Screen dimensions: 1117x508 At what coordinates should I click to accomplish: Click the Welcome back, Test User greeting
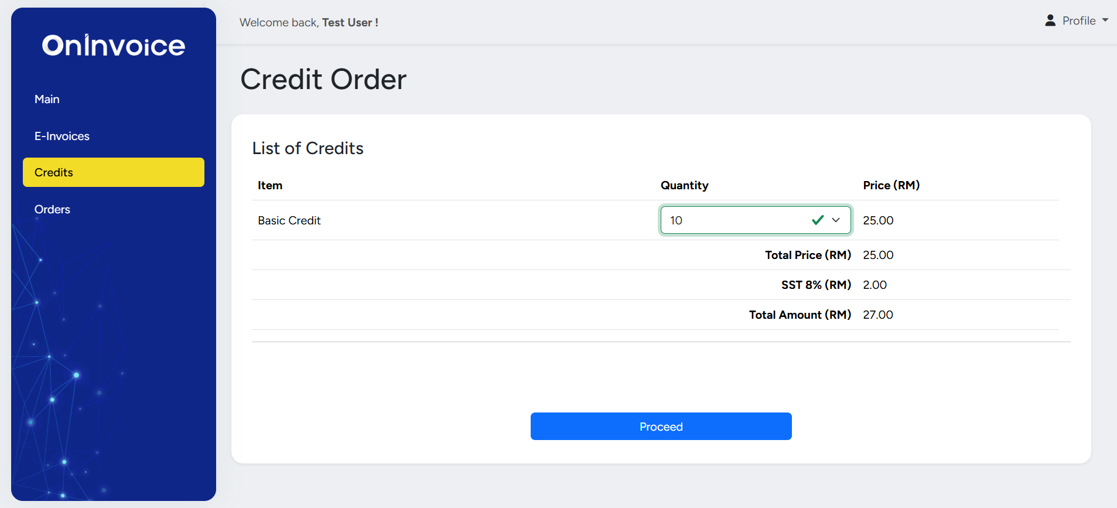[x=309, y=22]
